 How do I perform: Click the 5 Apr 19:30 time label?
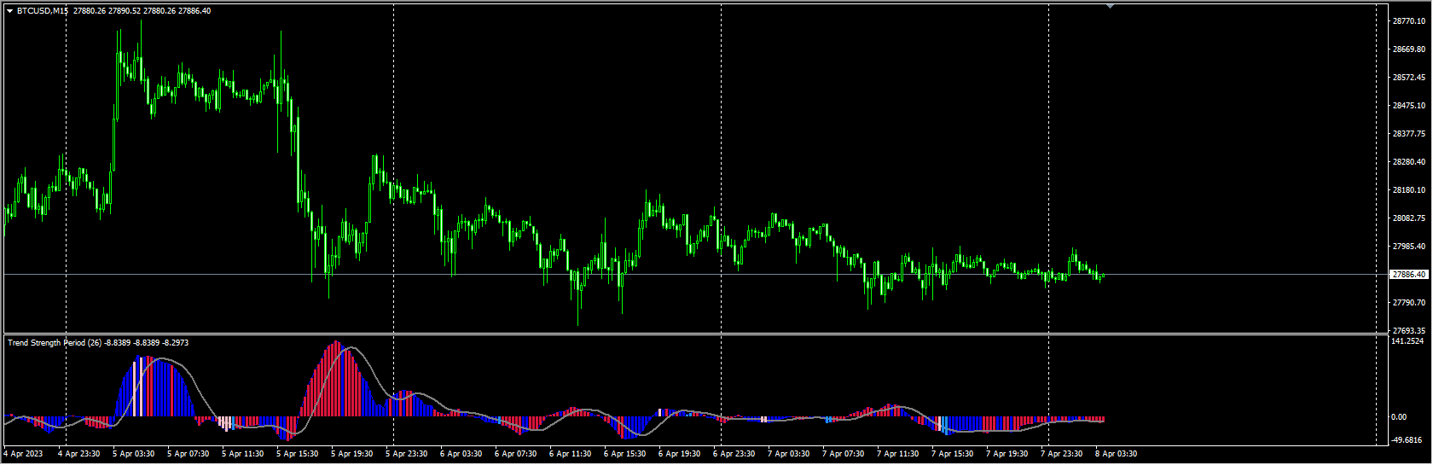(x=352, y=454)
